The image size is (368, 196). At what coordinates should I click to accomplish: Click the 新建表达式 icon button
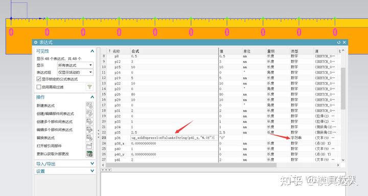89,105
